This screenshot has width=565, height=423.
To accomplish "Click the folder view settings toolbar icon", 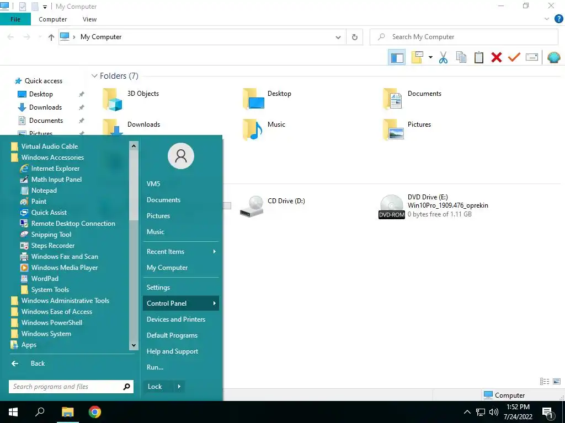I will click(417, 57).
